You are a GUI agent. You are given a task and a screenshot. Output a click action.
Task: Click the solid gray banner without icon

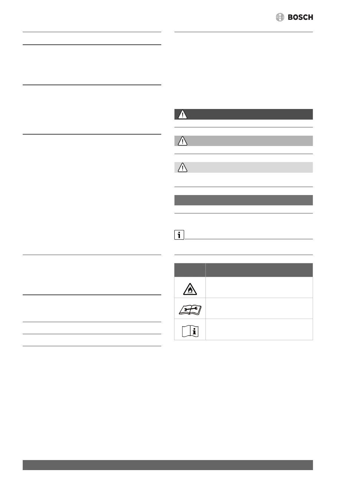(243, 200)
